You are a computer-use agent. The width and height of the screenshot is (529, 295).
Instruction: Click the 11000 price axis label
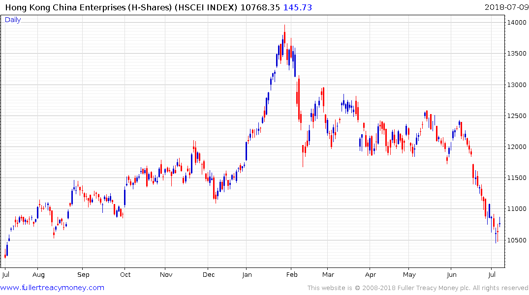tap(517, 209)
